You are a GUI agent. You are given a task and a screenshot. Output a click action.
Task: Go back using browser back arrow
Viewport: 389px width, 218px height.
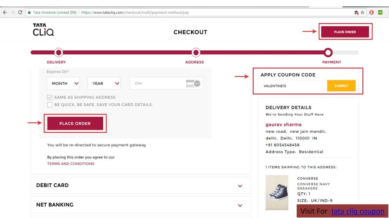click(x=5, y=13)
